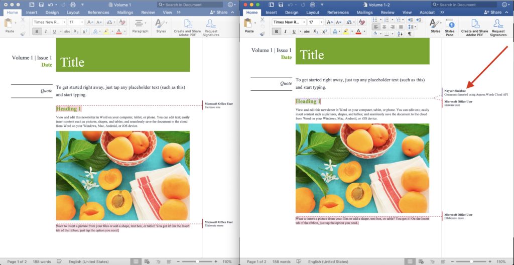Switch to the Acrobat tab in Volume 1-2
The image size is (514, 265).
point(427,12)
